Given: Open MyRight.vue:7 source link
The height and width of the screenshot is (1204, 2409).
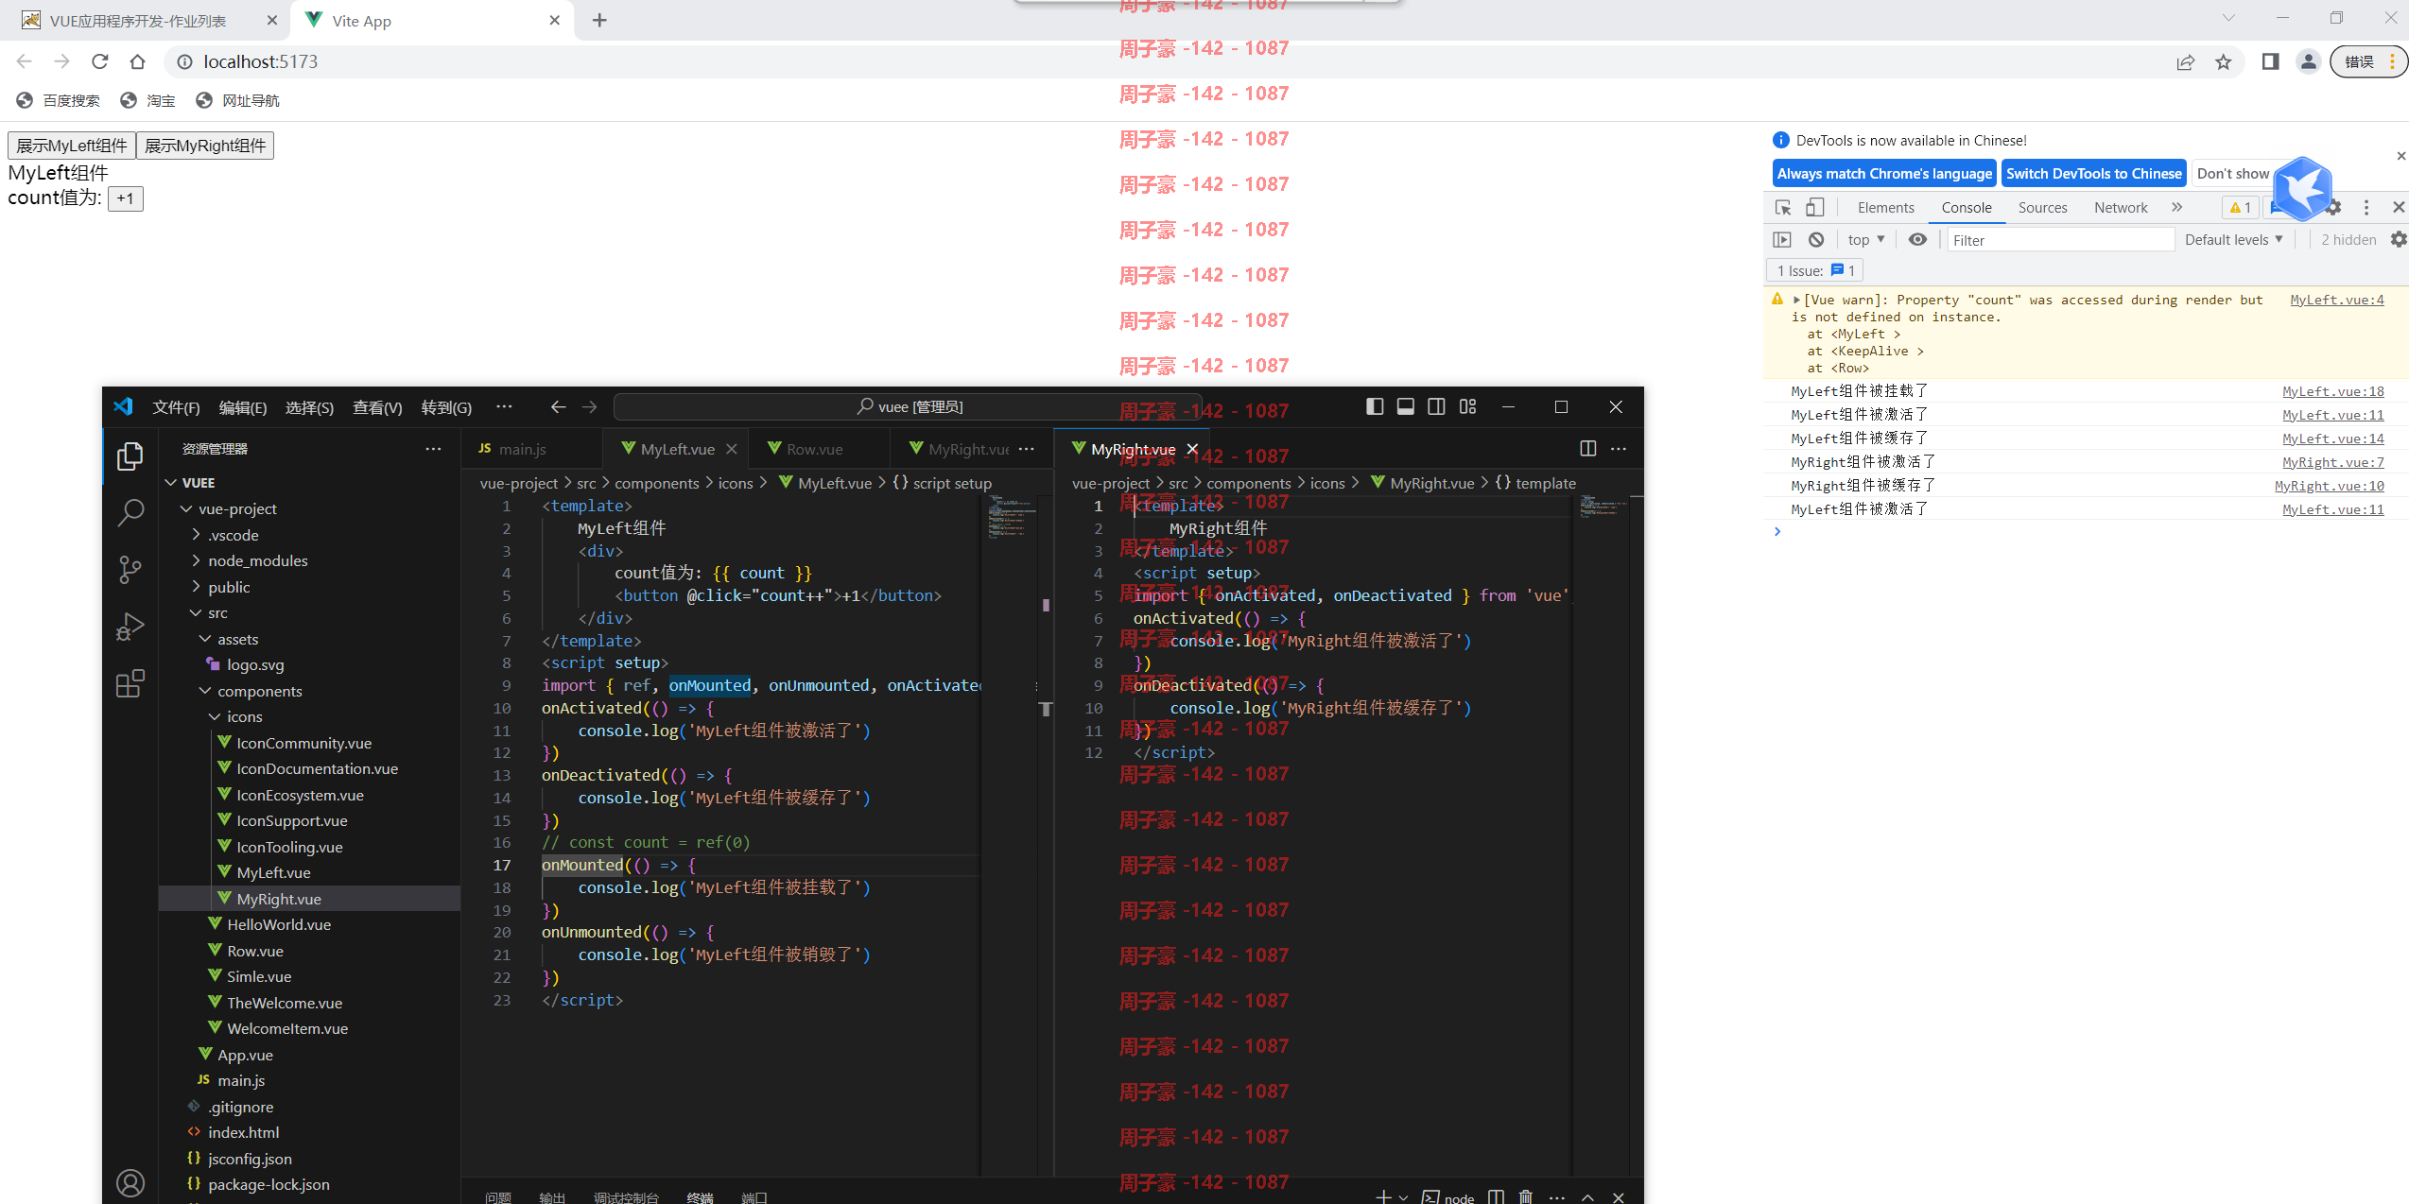Looking at the screenshot, I should click(2332, 462).
